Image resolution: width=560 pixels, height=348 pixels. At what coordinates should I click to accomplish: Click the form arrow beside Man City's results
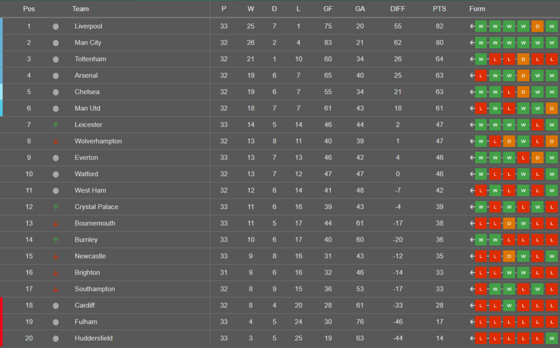click(472, 43)
